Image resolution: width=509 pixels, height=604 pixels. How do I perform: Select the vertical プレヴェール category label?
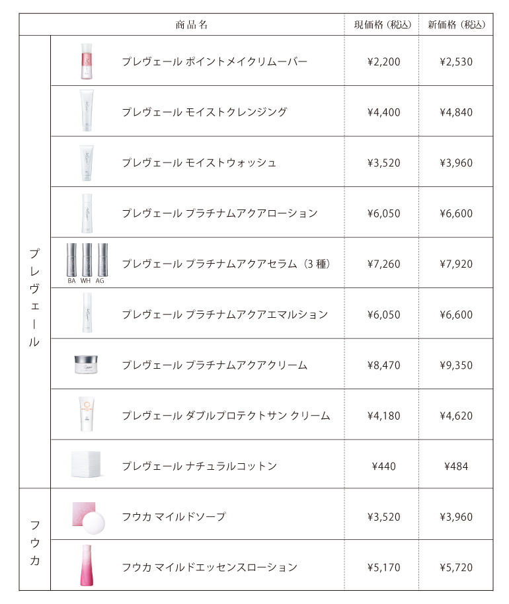[34, 297]
